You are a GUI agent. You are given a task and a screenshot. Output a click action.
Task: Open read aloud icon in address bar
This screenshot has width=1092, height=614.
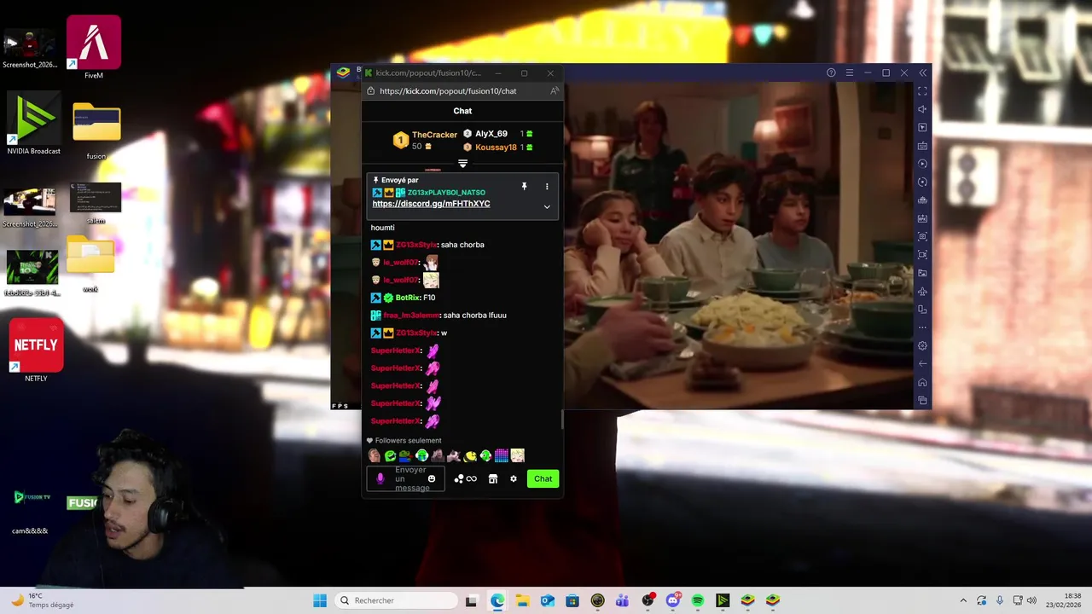click(x=555, y=91)
